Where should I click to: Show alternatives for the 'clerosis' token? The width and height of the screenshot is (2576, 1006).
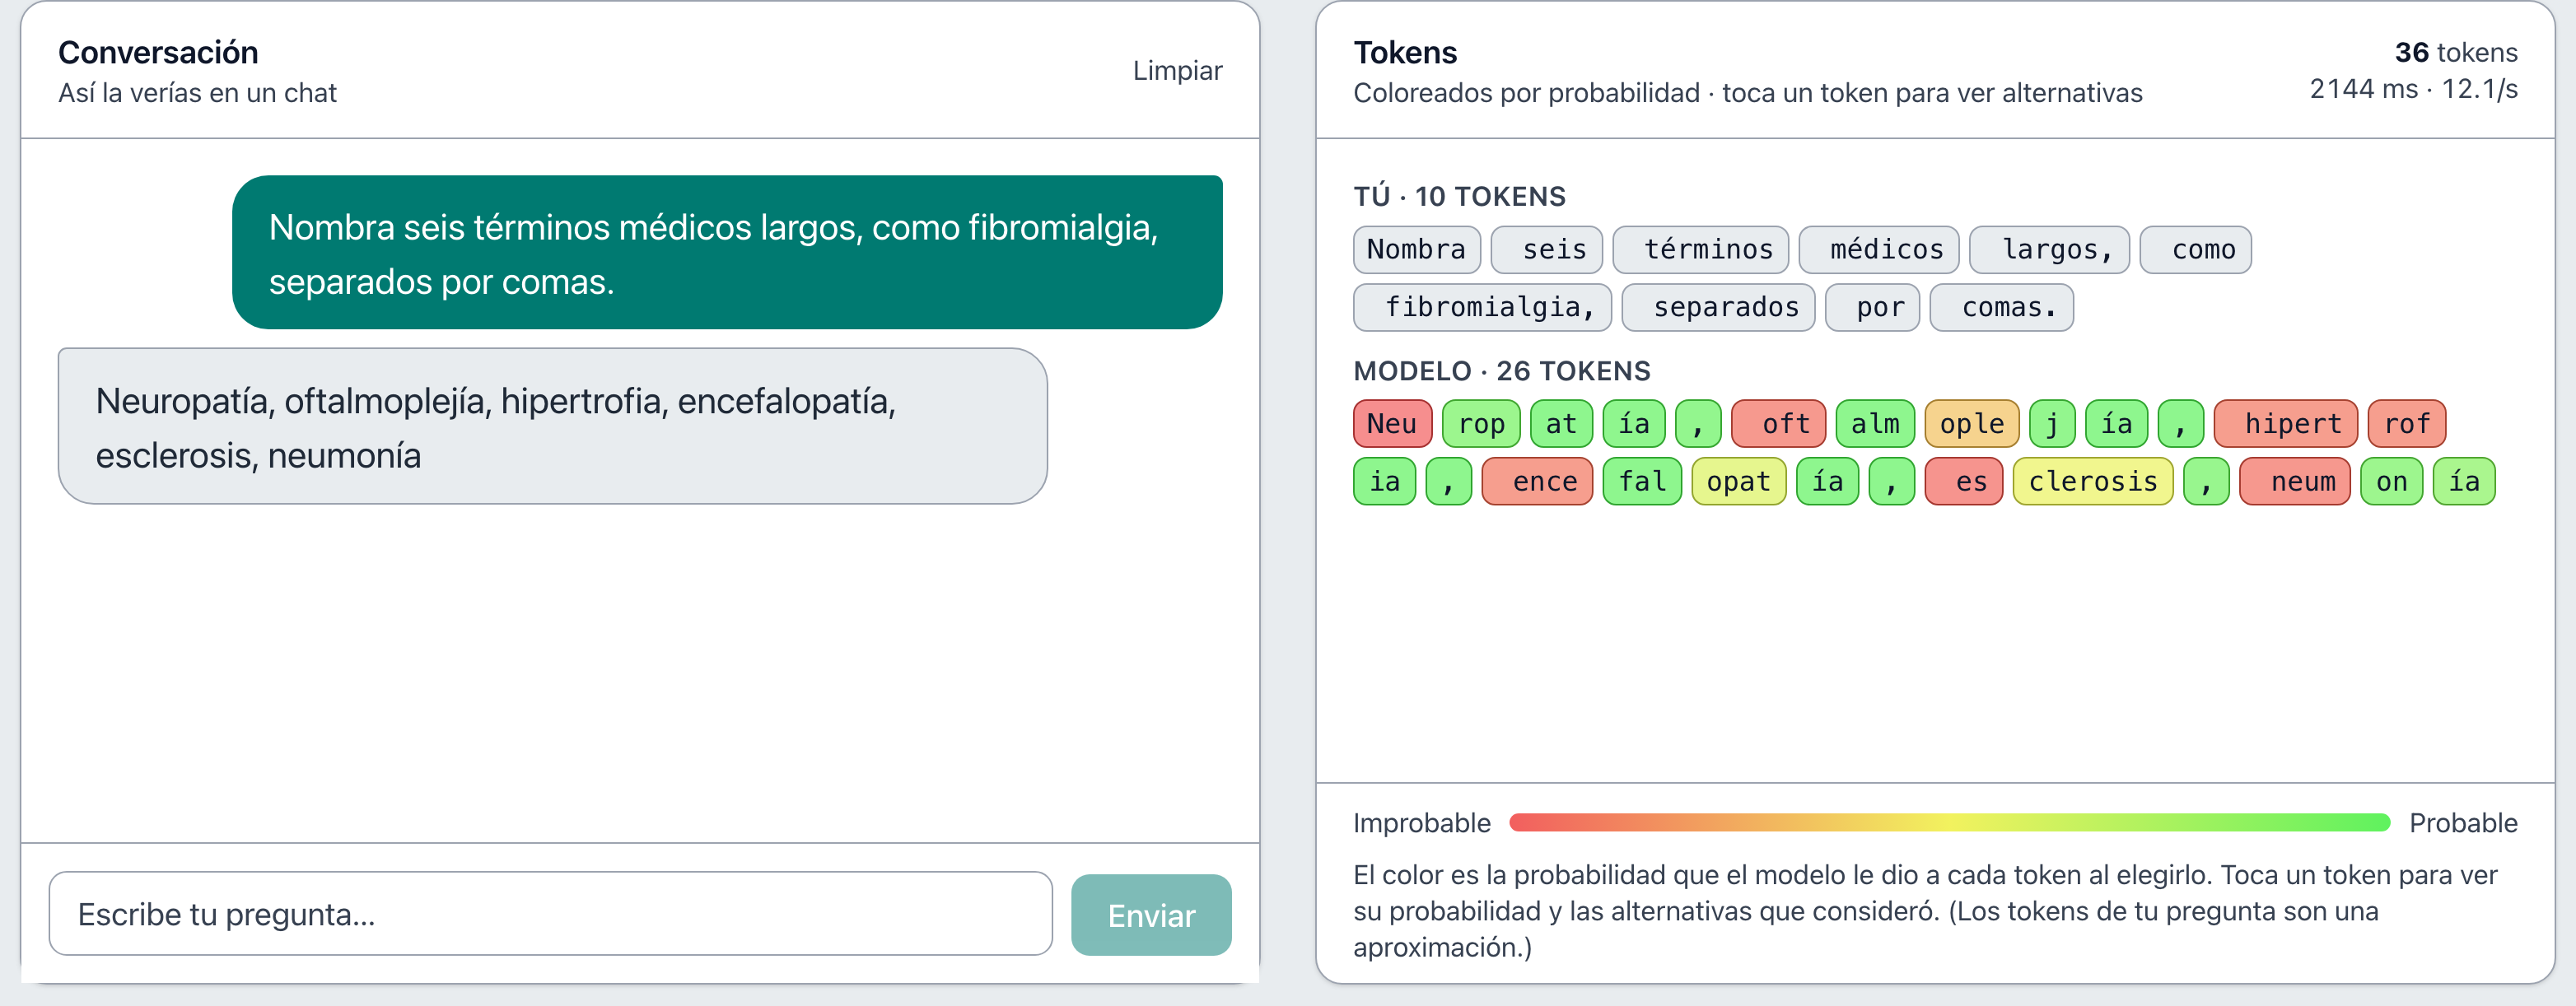coord(2093,482)
